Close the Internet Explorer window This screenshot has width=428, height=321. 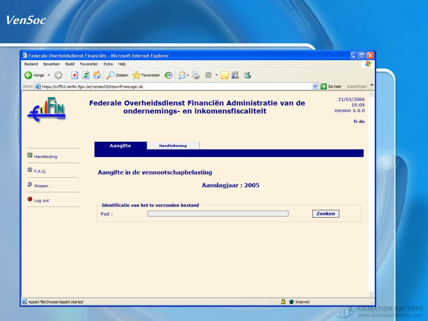coord(370,56)
